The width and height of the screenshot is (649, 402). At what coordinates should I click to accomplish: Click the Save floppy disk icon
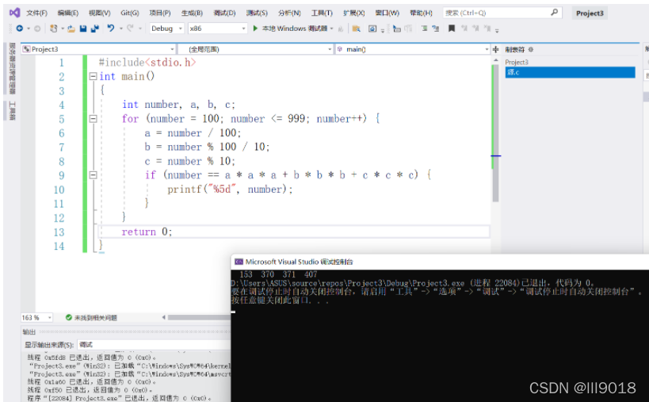coord(83,29)
